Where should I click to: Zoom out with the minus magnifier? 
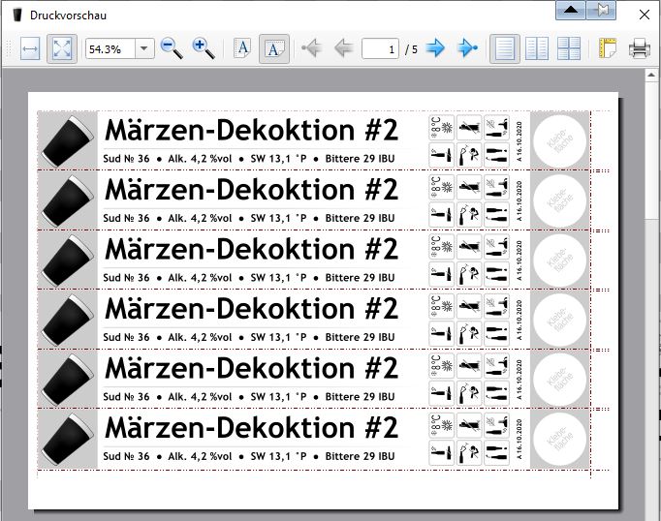click(172, 48)
